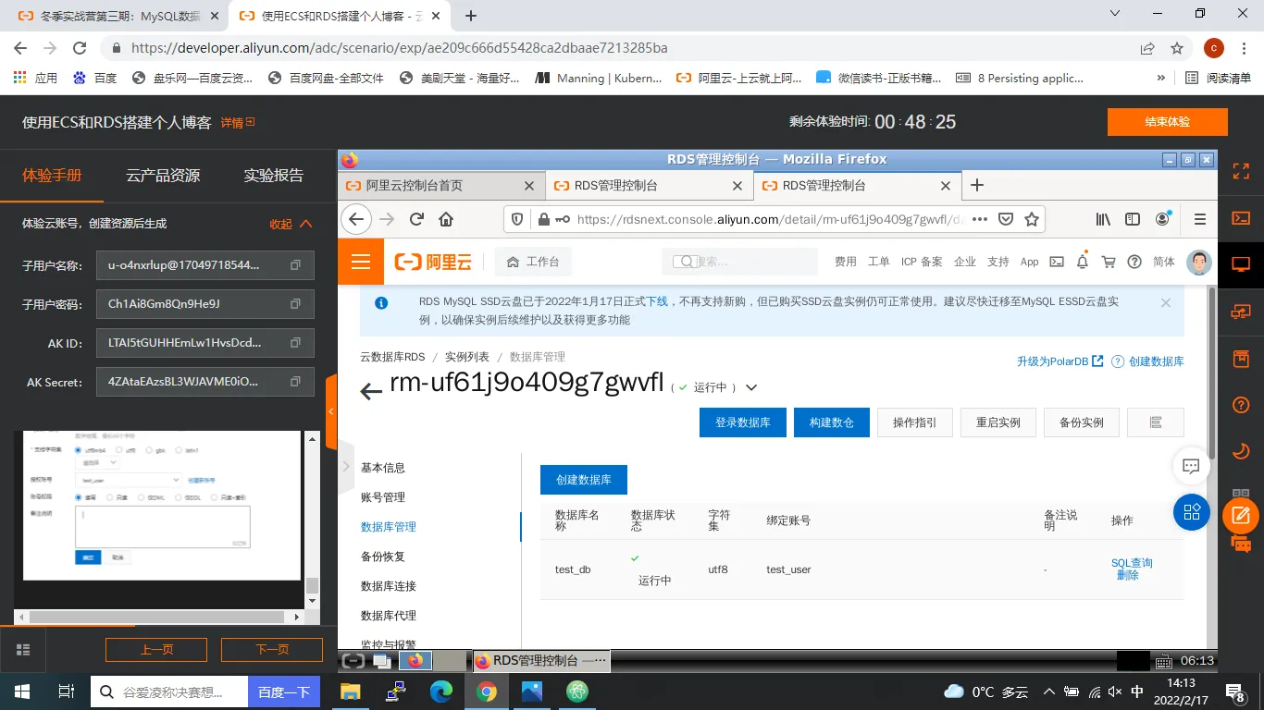Show more bookmarks via double chevron
Viewport: 1264px width, 710px height.
coord(1161,78)
